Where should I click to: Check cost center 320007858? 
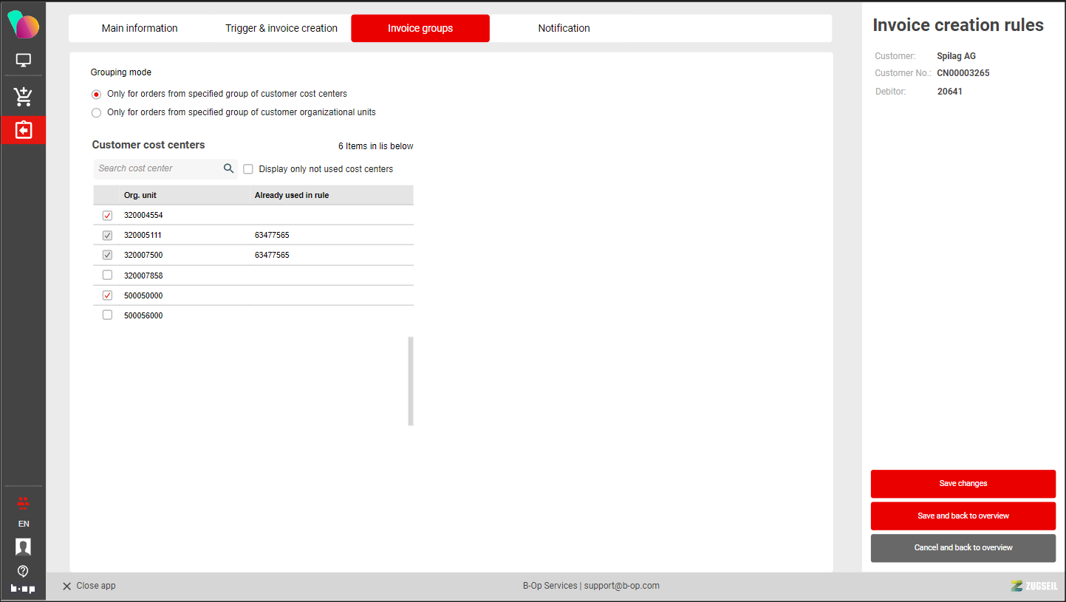point(107,276)
